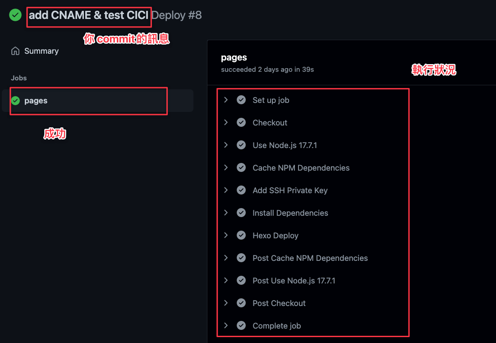Image resolution: width=496 pixels, height=343 pixels.
Task: Click the Post Use Node.js 17.7.1 label
Action: pos(294,281)
